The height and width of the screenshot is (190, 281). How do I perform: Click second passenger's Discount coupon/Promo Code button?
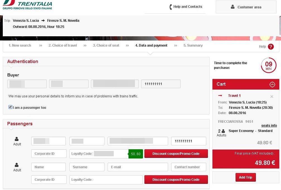click(x=176, y=180)
